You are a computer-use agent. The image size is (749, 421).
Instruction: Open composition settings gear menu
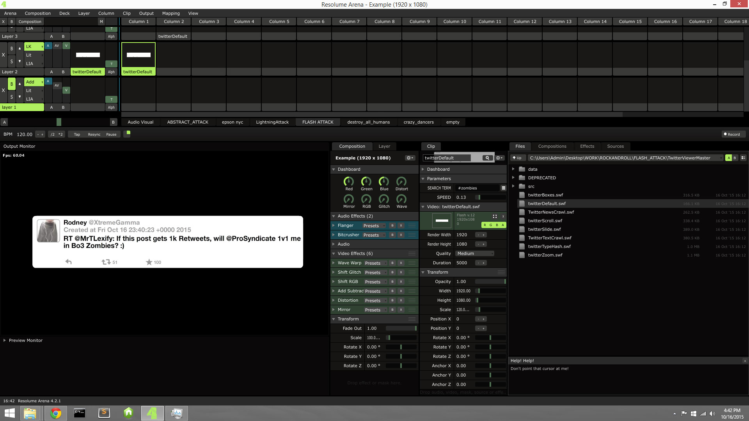point(410,158)
